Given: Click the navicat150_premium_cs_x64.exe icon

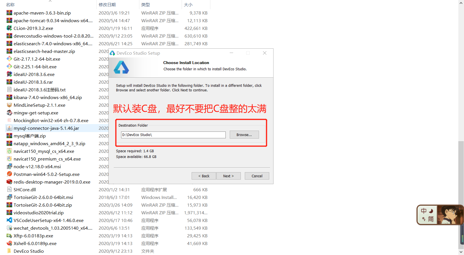Looking at the screenshot, I should [9, 159].
